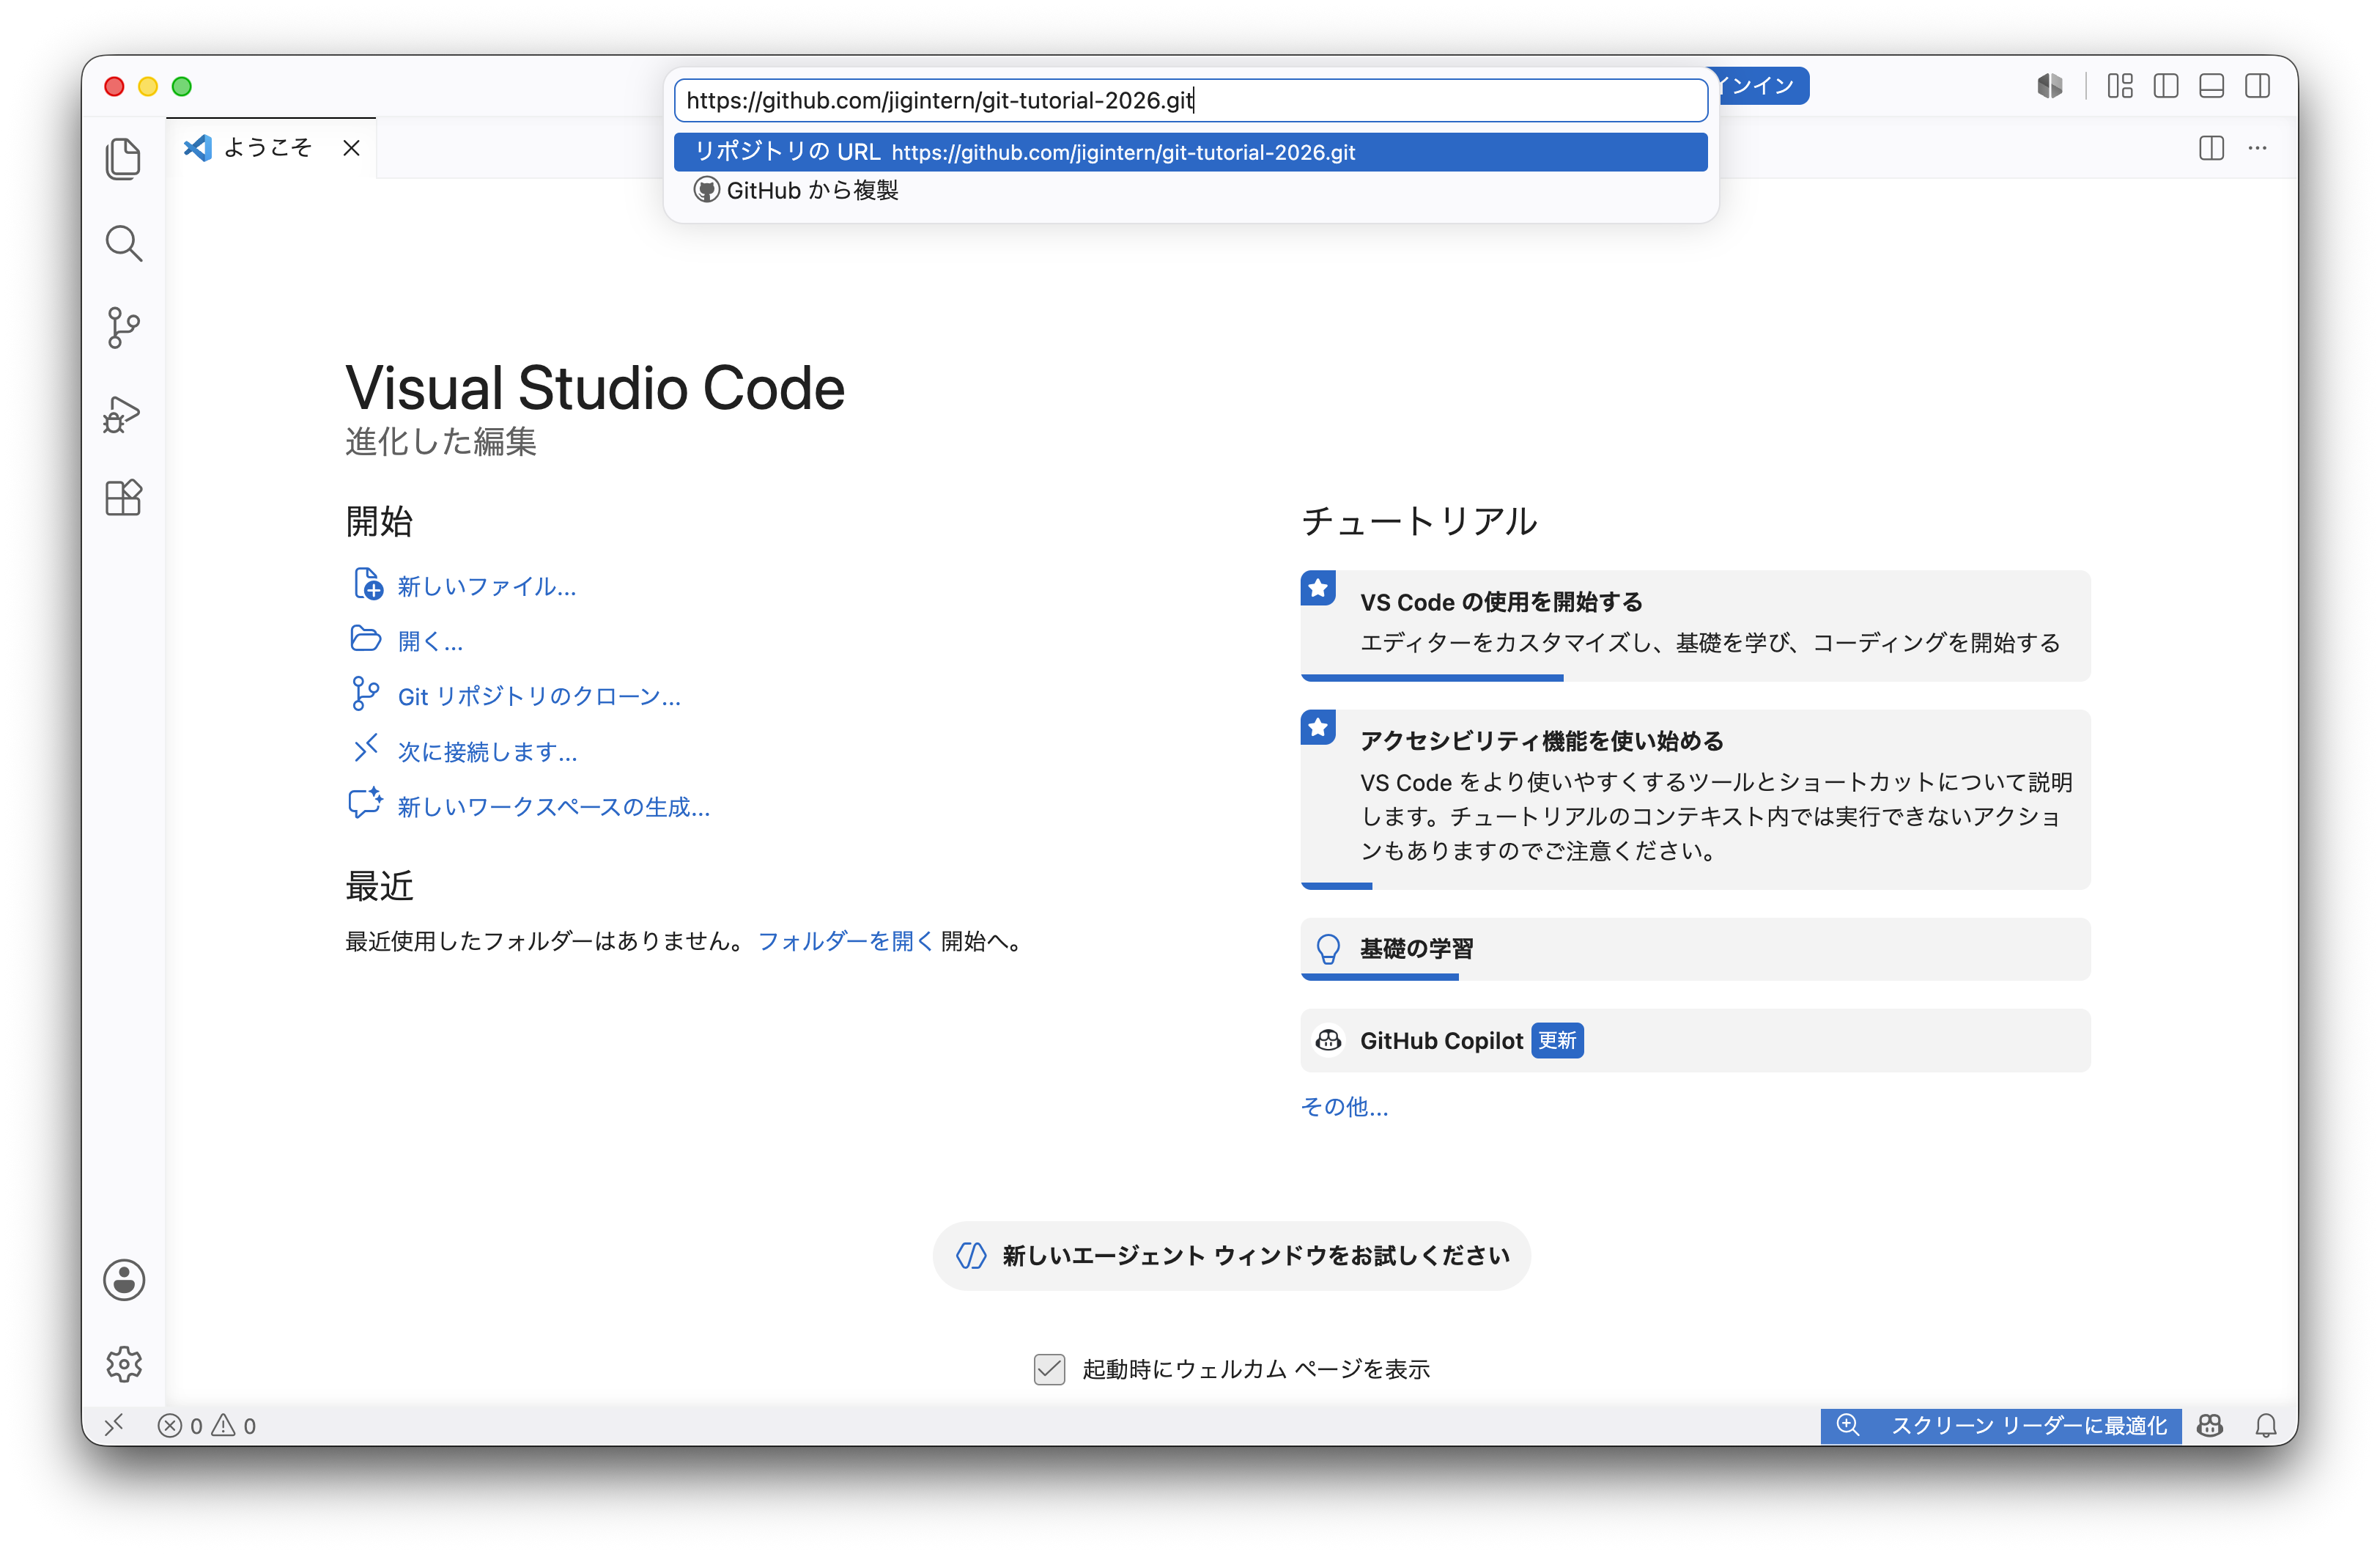Close the ようこそ tab
The width and height of the screenshot is (2380, 1554).
(x=351, y=148)
